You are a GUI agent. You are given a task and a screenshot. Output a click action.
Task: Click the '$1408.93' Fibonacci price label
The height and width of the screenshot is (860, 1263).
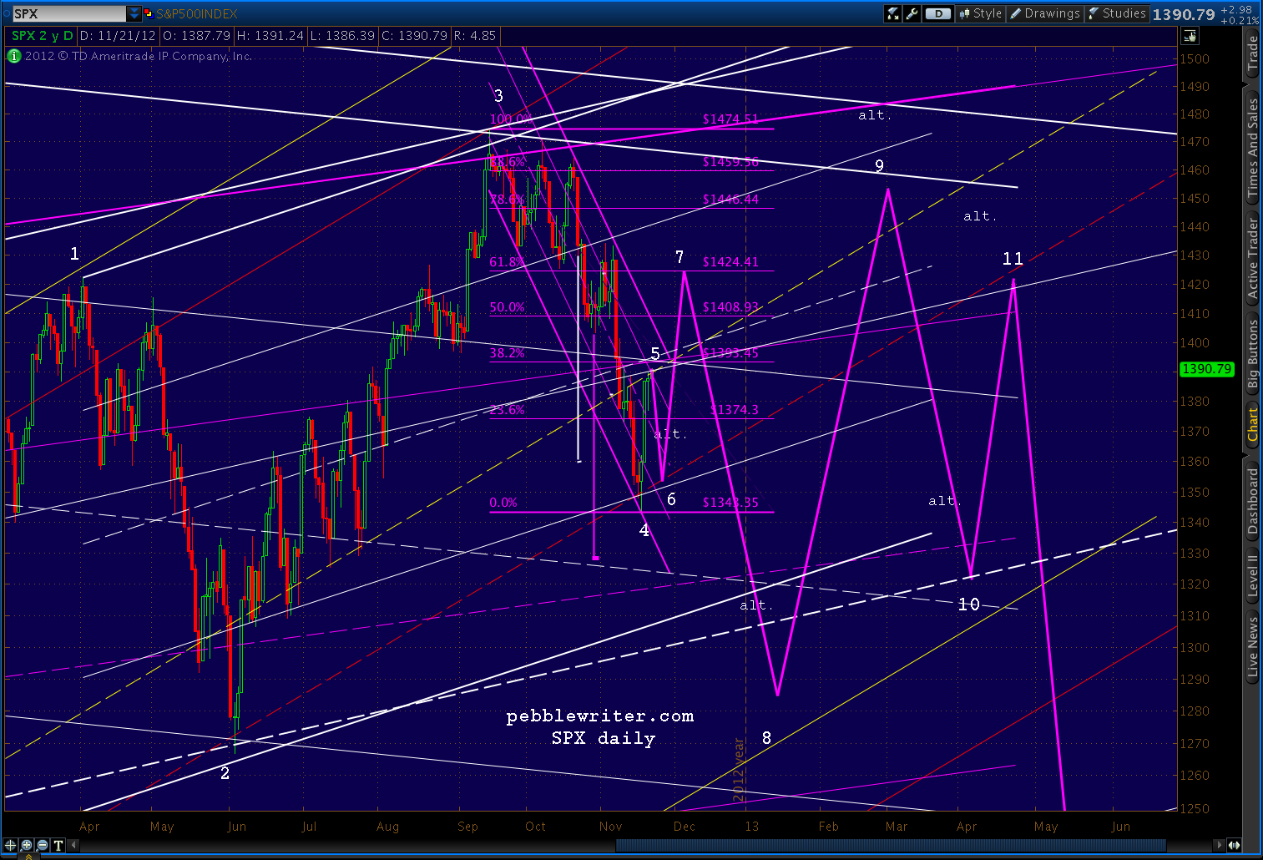730,307
